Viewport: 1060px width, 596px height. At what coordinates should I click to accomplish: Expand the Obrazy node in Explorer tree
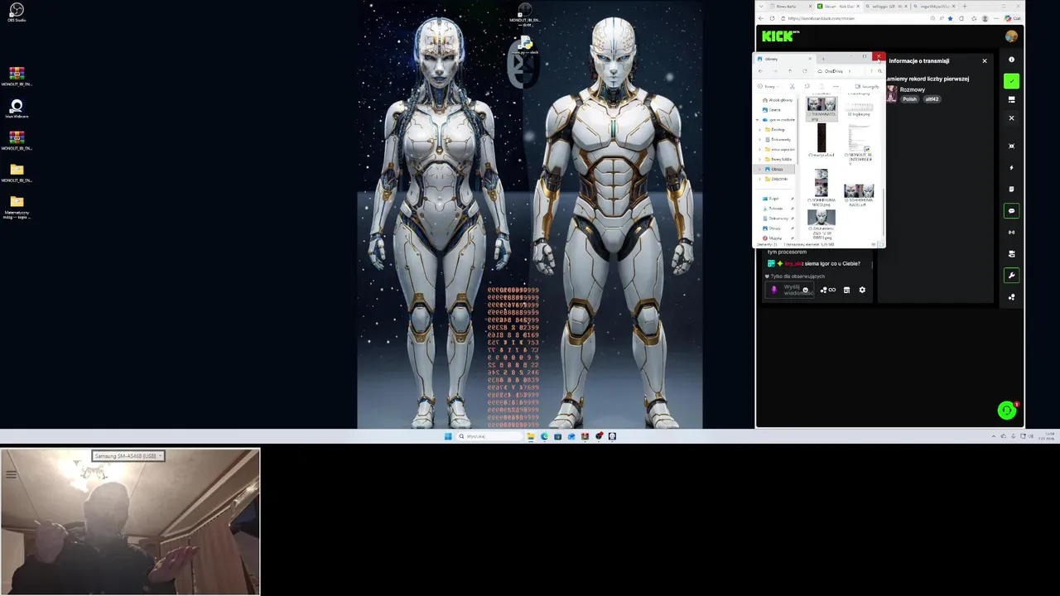760,169
